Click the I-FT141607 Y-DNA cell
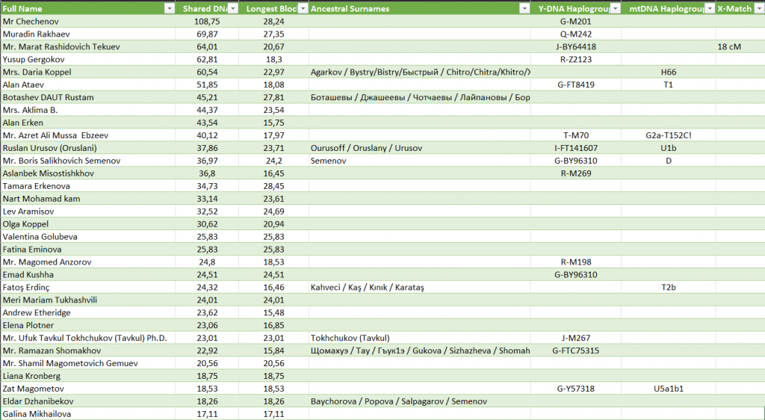This screenshot has height=420, width=765. [x=574, y=149]
